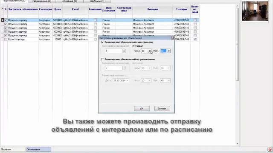Select the price cell 6000000
Image resolution: width=273 pixels, height=153 pixels.
pos(58,24)
